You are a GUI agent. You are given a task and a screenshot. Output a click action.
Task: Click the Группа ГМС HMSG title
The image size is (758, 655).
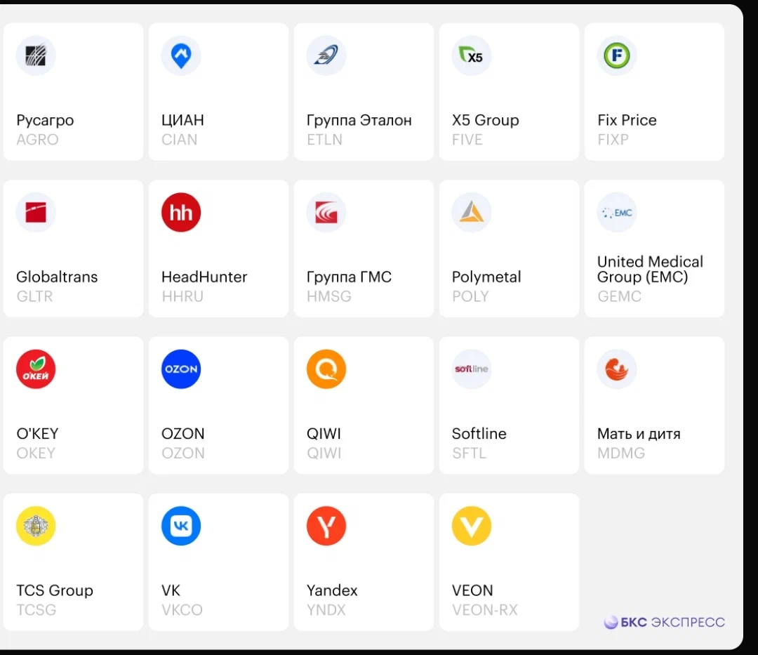(349, 277)
